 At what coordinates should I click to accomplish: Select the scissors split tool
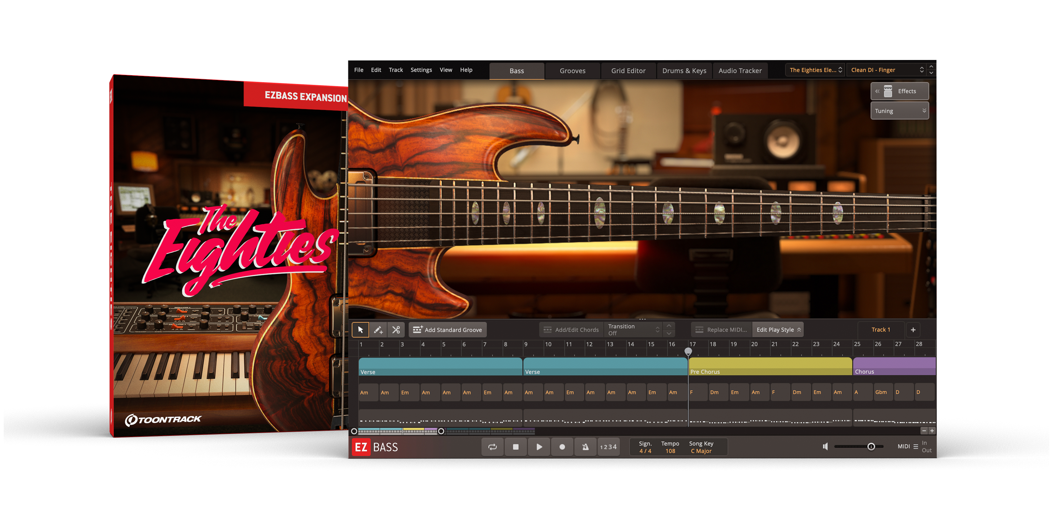pos(396,330)
